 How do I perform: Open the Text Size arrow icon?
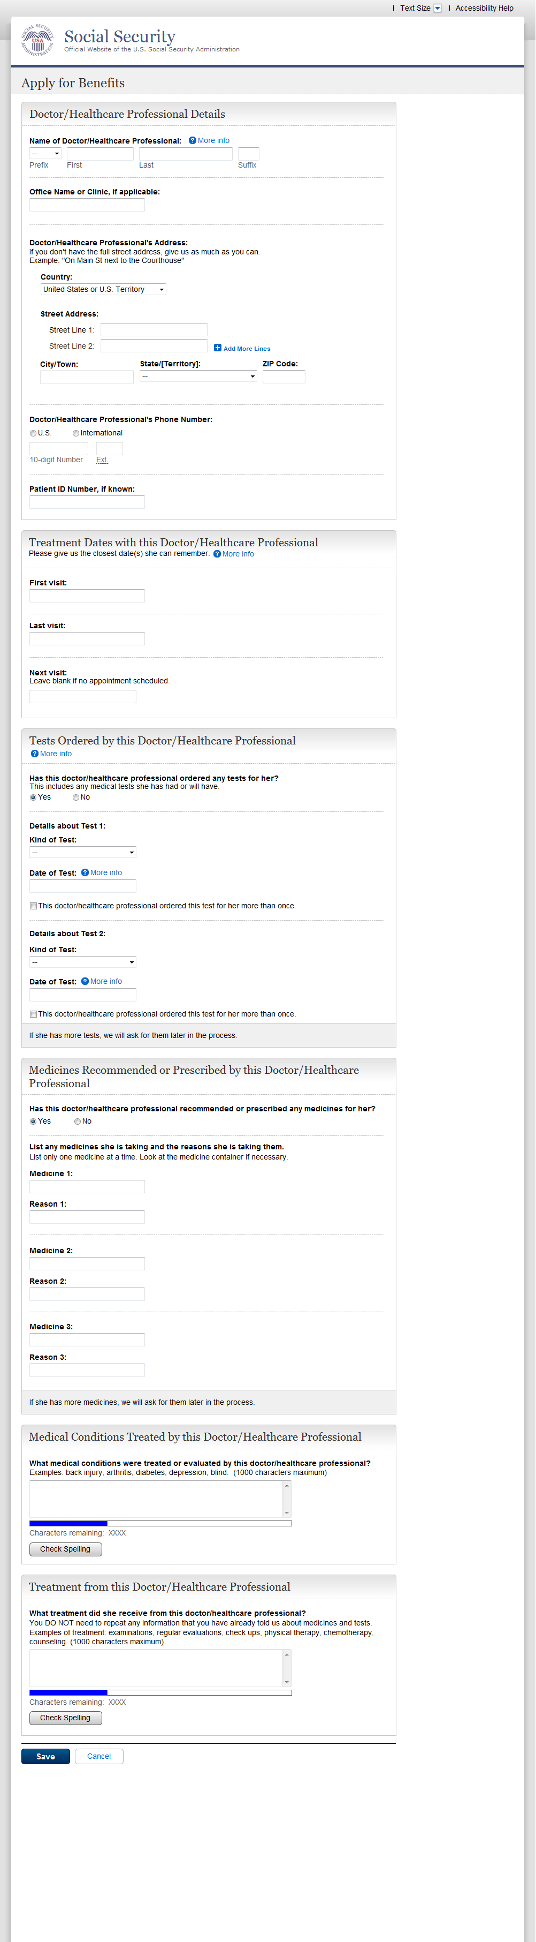tap(438, 8)
